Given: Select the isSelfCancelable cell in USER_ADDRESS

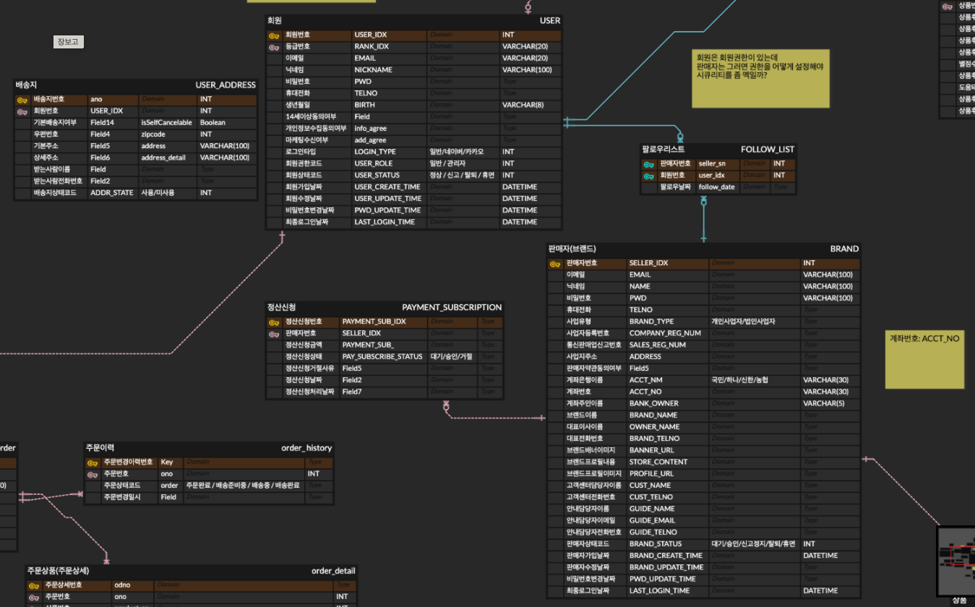Looking at the screenshot, I should click(166, 123).
